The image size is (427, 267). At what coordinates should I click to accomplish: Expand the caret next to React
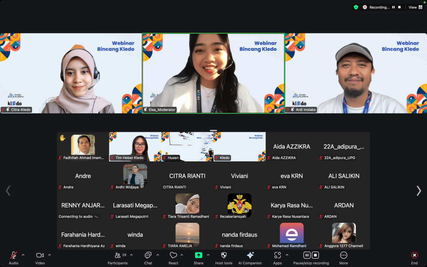[x=182, y=255]
